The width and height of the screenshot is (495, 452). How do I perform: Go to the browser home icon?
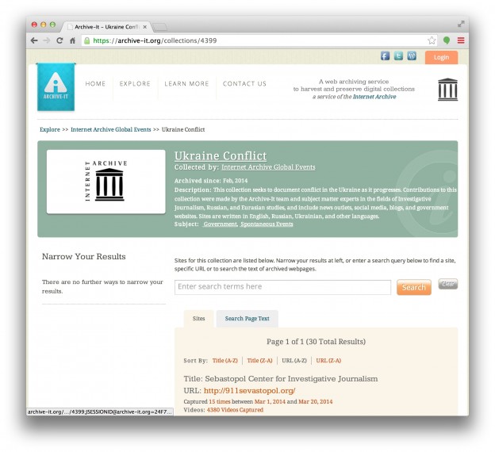(72, 40)
